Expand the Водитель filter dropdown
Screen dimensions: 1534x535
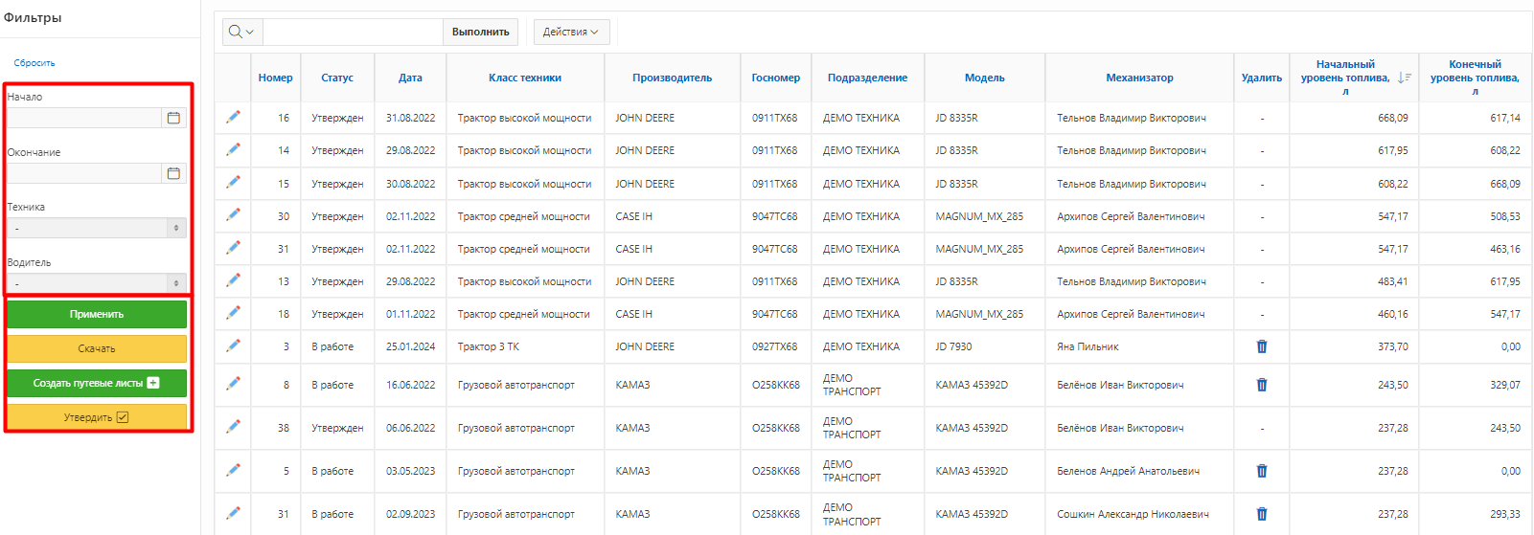[97, 283]
